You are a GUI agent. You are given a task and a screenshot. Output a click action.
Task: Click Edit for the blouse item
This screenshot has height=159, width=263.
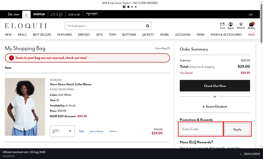[x=82, y=131]
